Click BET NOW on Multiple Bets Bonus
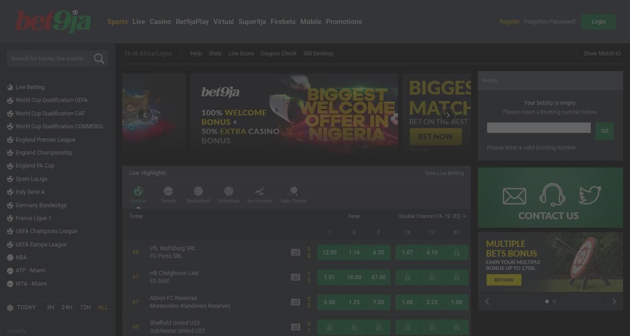Screen dimensions: 630x336 click(x=504, y=280)
